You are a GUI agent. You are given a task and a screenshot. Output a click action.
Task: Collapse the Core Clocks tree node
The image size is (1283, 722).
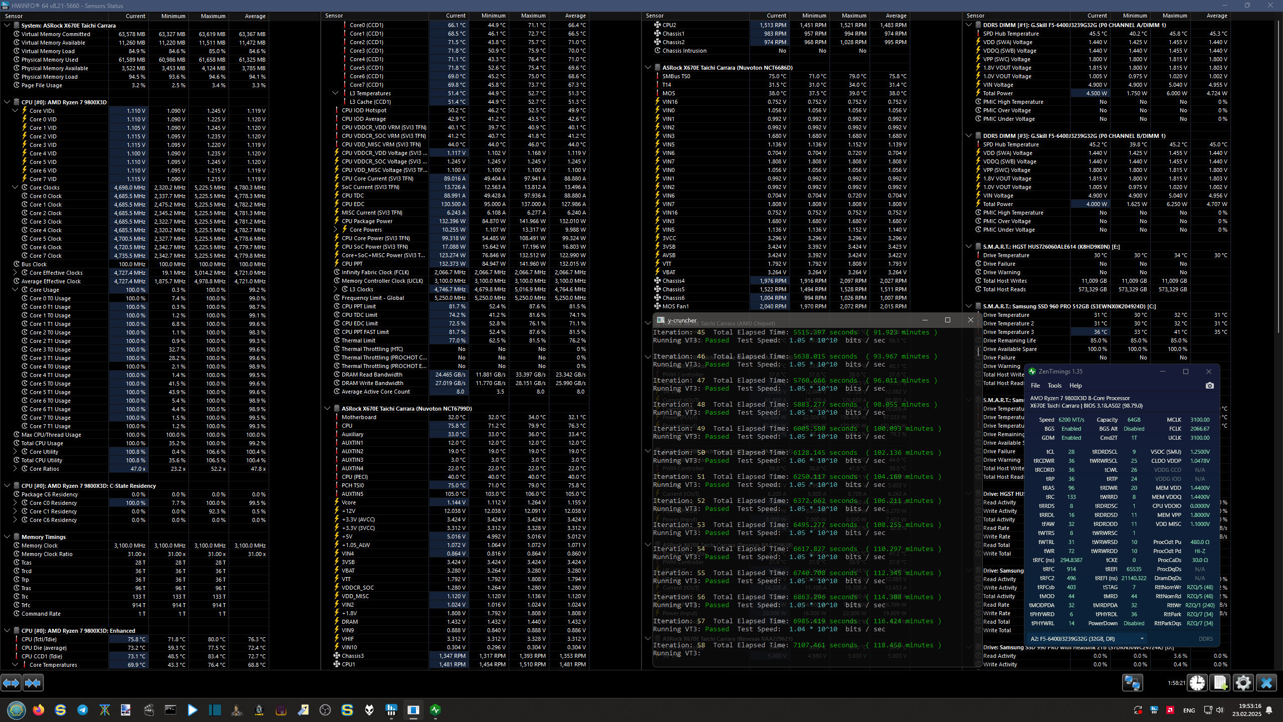pyautogui.click(x=15, y=188)
